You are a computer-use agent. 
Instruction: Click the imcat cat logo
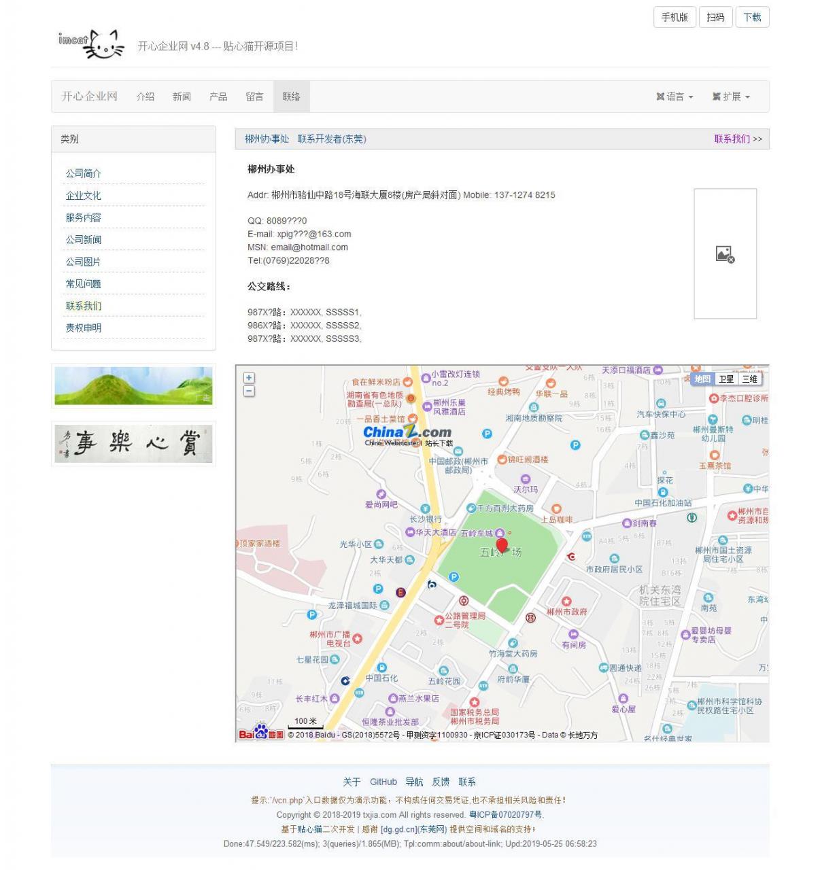coord(91,44)
